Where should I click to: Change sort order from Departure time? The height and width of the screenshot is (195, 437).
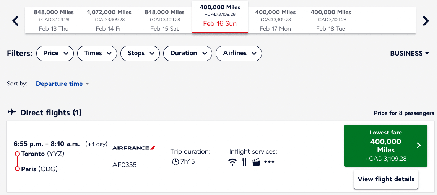pyautogui.click(x=62, y=84)
